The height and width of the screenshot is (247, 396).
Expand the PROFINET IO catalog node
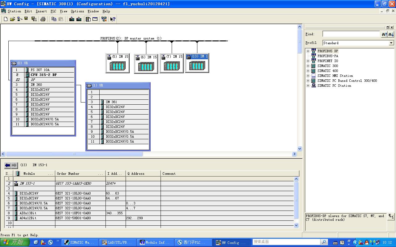coord(308,61)
